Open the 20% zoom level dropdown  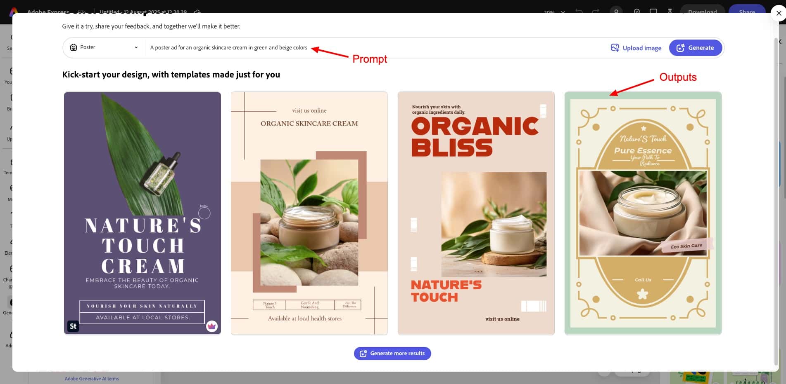click(554, 12)
